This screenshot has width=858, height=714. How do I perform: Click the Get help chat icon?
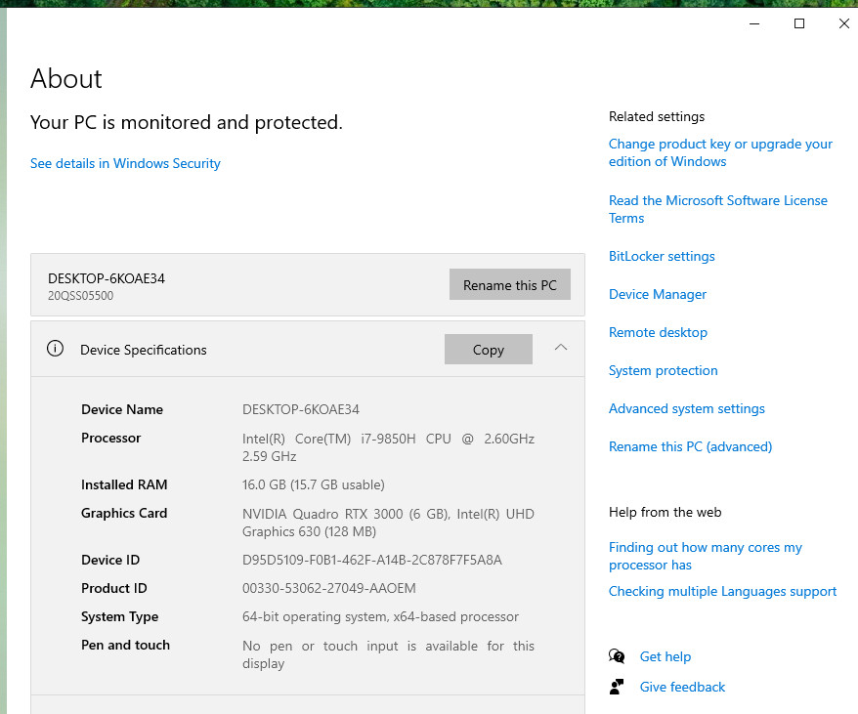pyautogui.click(x=617, y=656)
